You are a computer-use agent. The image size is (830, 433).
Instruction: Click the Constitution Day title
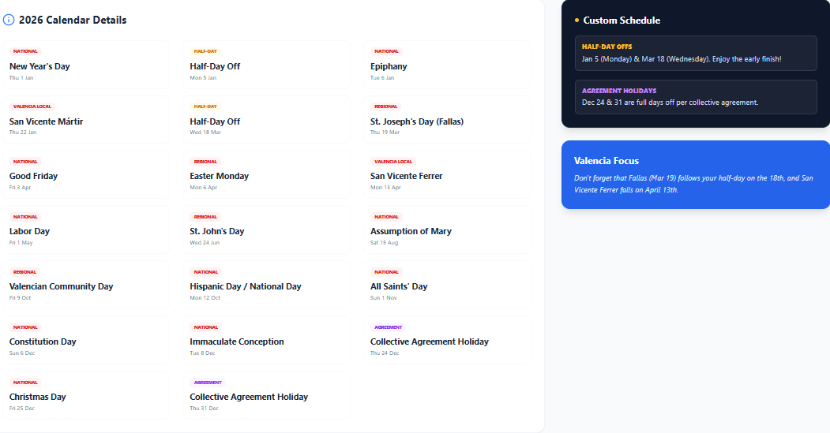(x=43, y=342)
